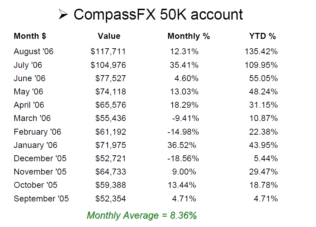The height and width of the screenshot is (227, 316).
Task: Click the $117,711 value cell
Action: pos(108,52)
